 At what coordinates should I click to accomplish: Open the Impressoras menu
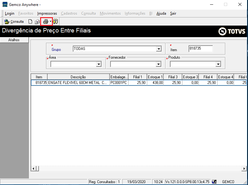coord(47,13)
